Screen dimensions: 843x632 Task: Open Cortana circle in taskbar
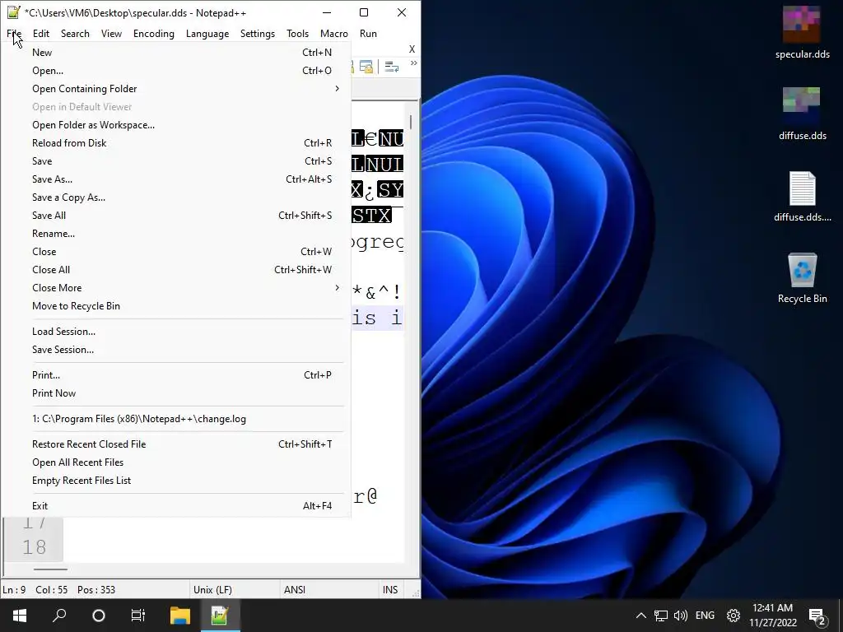point(99,616)
